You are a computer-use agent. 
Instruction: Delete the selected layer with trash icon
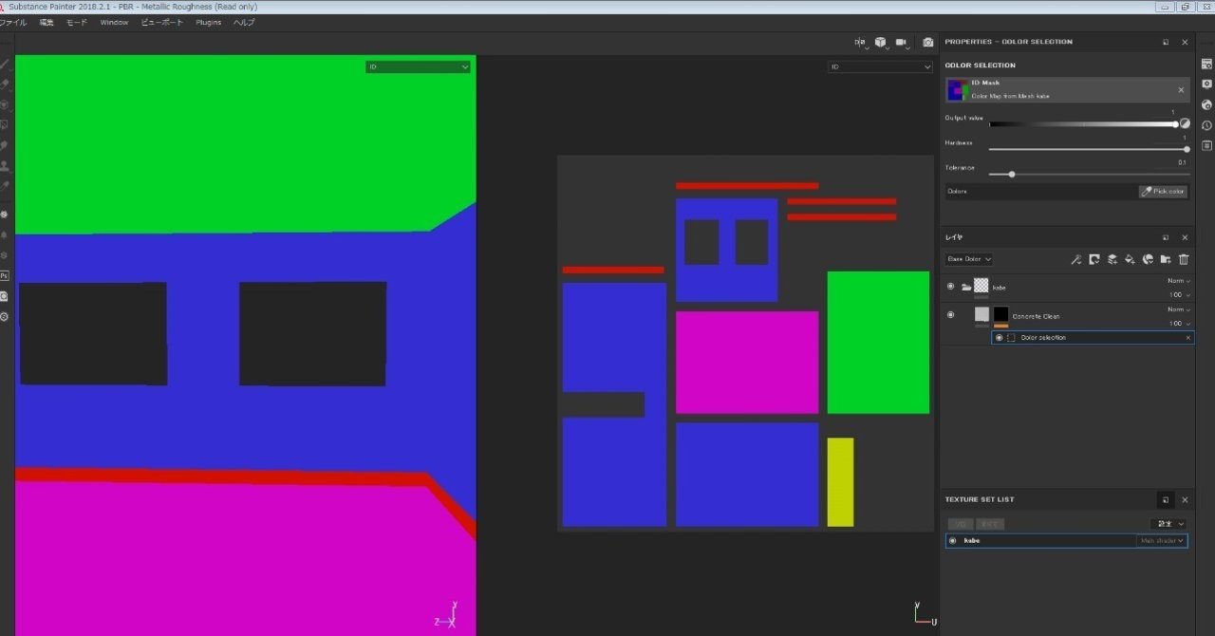click(x=1184, y=259)
